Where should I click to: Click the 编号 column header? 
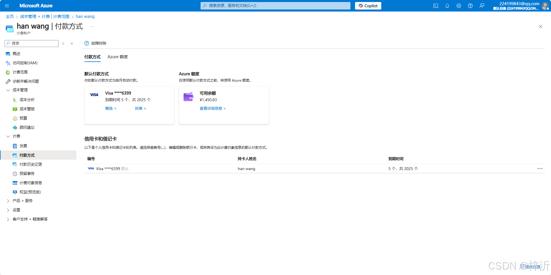click(91, 159)
